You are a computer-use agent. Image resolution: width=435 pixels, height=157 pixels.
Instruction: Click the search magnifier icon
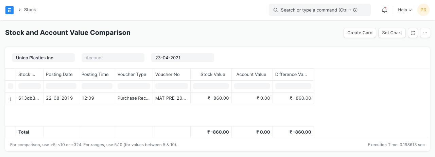coord(276,10)
